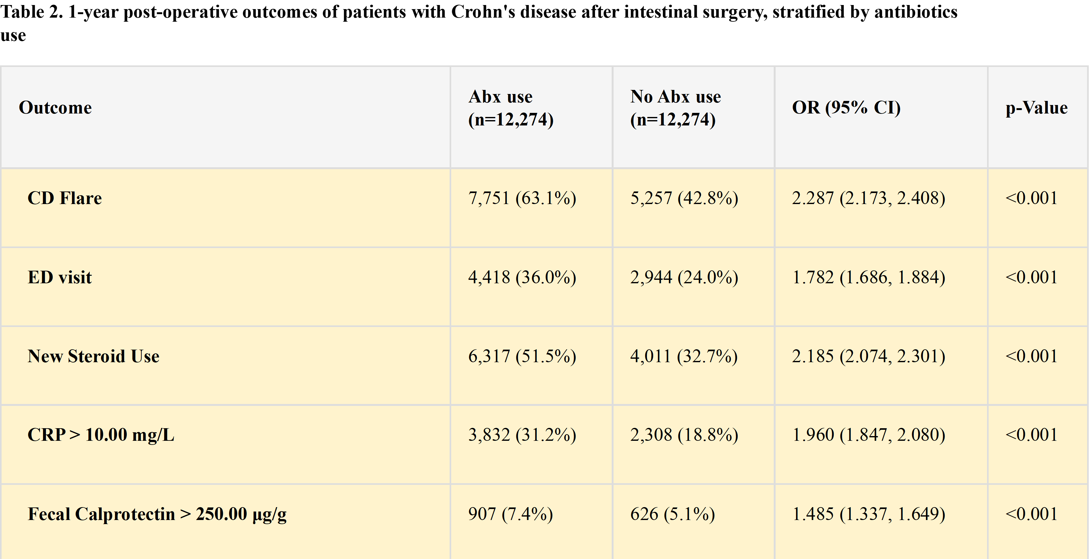Click the Fecal Calprotectin row label
1089x559 pixels.
pos(157,514)
